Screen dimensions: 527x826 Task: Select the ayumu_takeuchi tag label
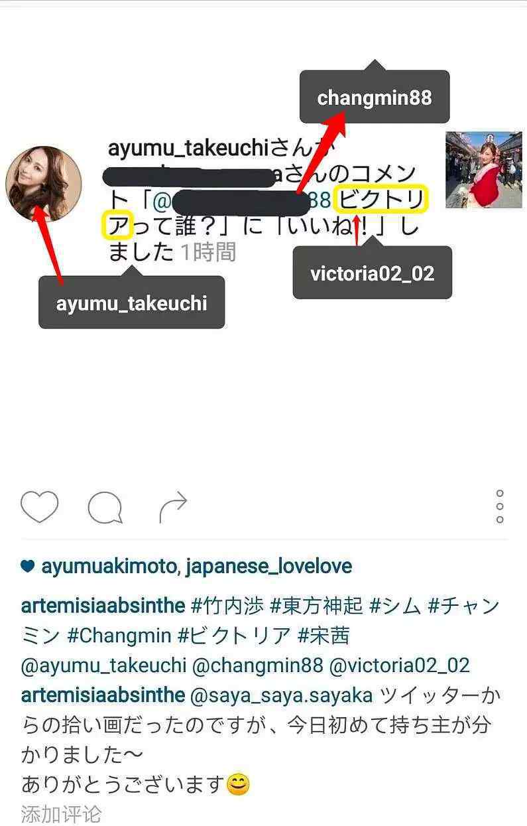pyautogui.click(x=131, y=303)
